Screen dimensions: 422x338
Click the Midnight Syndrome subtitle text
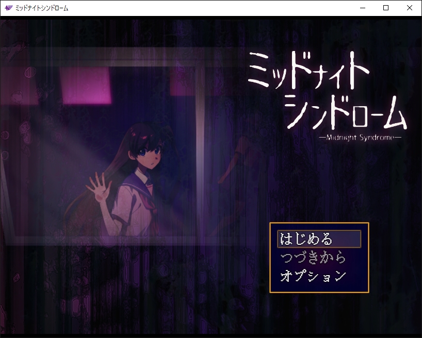pyautogui.click(x=360, y=138)
